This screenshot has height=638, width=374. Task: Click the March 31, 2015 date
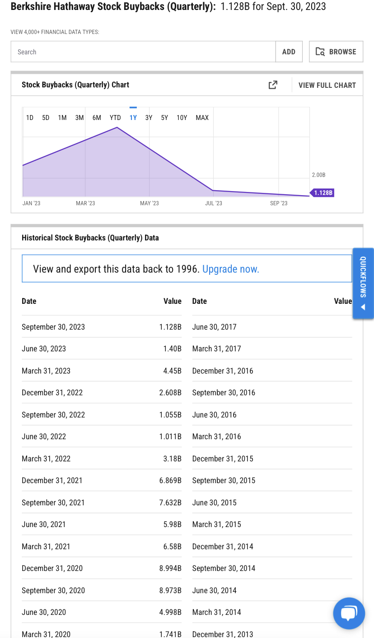[x=216, y=524]
